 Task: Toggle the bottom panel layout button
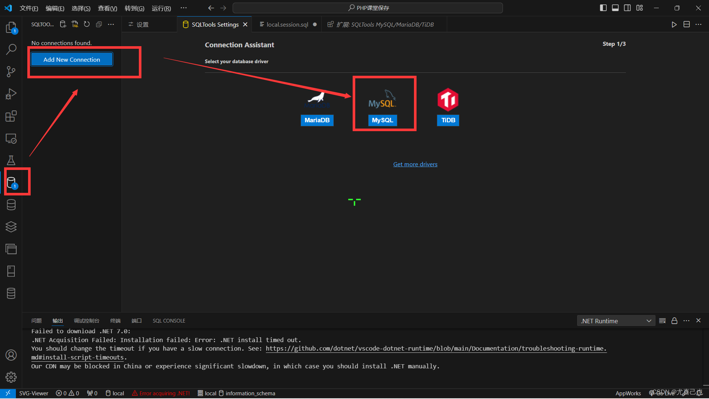(x=615, y=8)
